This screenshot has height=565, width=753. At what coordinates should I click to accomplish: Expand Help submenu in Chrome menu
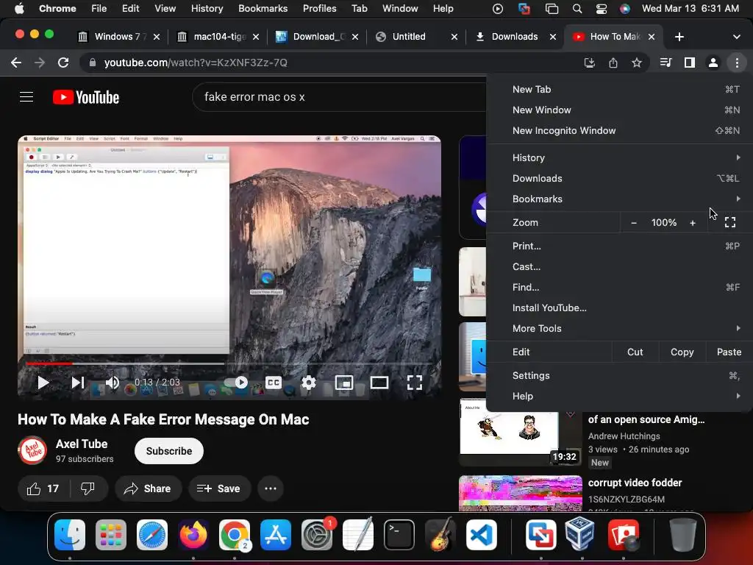pyautogui.click(x=619, y=397)
